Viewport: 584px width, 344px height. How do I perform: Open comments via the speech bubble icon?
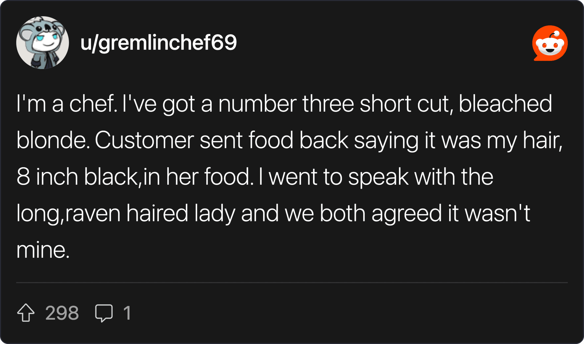[x=104, y=312]
